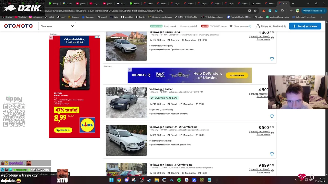
Task: Switch to the Malaga maps tab
Action: 68,4
